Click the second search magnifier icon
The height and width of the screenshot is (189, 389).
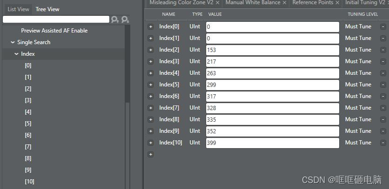point(125,20)
